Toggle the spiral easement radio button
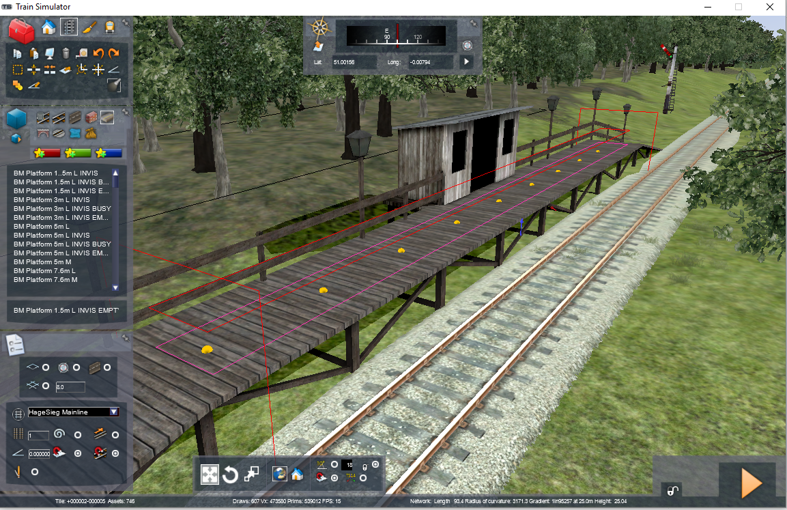This screenshot has width=787, height=510. [78, 435]
